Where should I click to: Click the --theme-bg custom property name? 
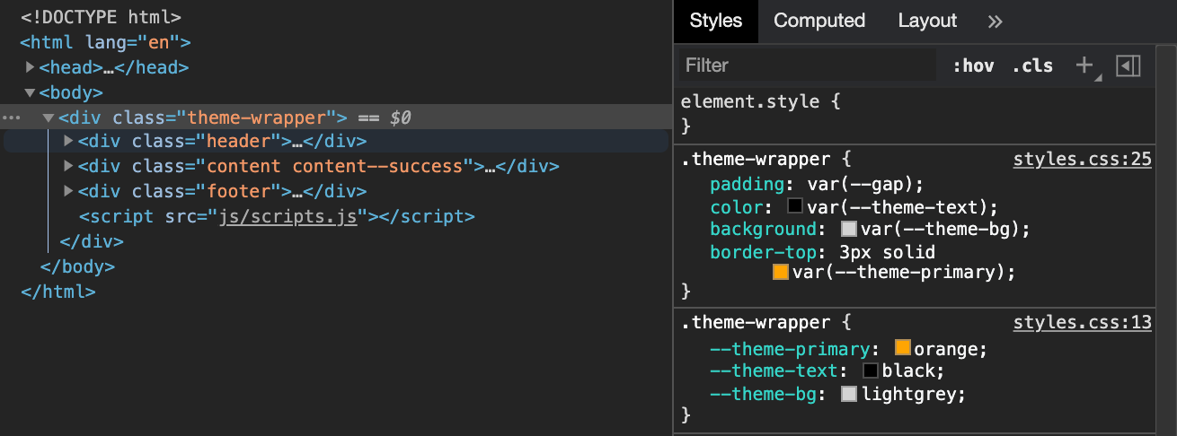[765, 395]
